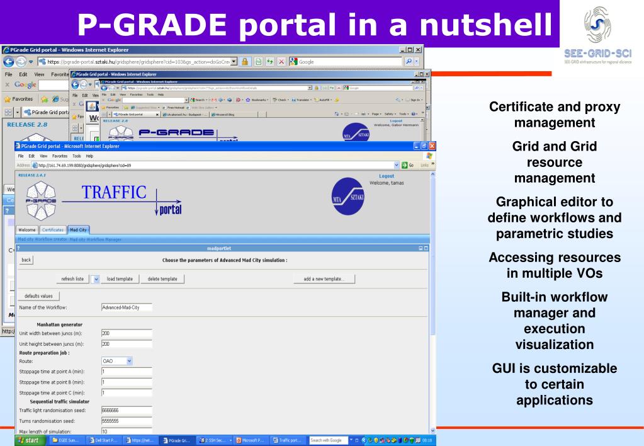The height and width of the screenshot is (446, 644).
Task: Click Back arrow in rearmost IE window
Action: (9, 62)
